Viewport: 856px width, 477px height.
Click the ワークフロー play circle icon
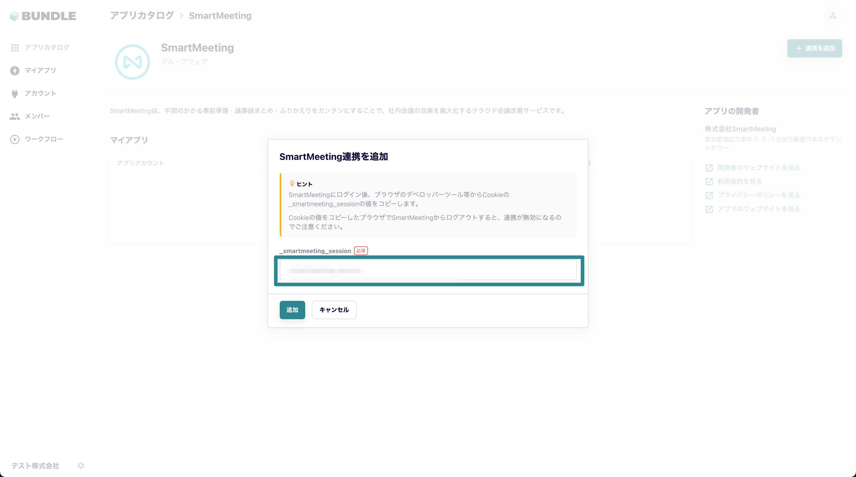(x=15, y=139)
